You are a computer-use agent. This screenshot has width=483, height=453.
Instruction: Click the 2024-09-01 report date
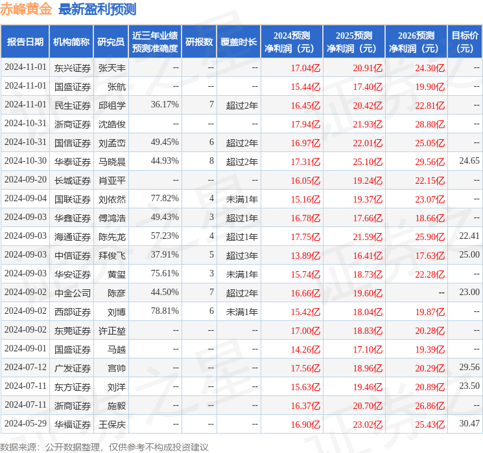[x=25, y=348]
